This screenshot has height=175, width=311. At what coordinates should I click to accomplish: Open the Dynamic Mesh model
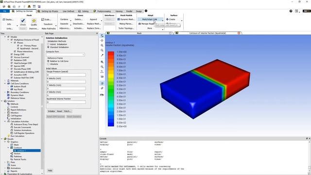(126, 19)
